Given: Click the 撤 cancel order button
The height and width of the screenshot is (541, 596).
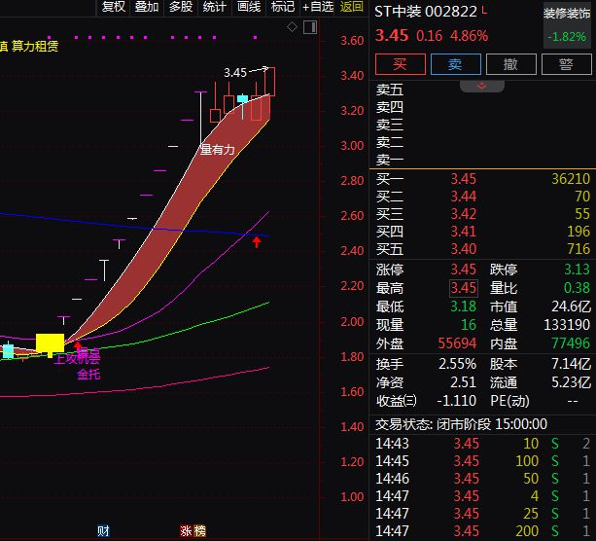Looking at the screenshot, I should (x=510, y=64).
